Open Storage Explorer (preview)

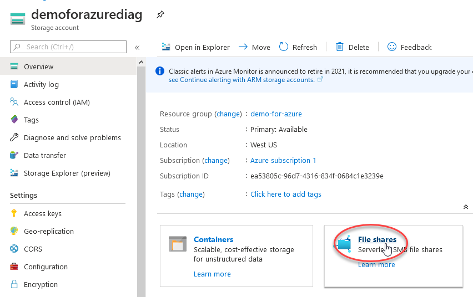[x=68, y=173]
